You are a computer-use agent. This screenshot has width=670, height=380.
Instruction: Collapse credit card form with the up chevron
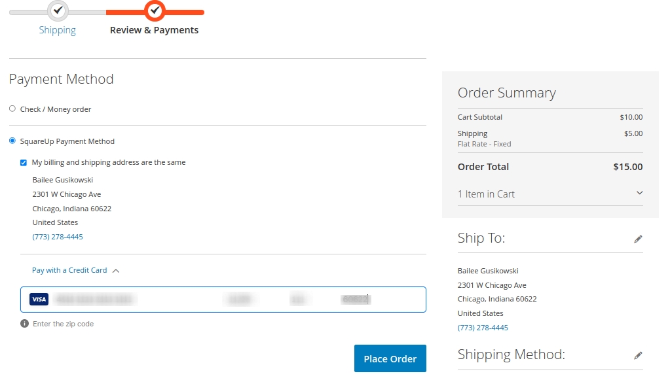point(116,270)
